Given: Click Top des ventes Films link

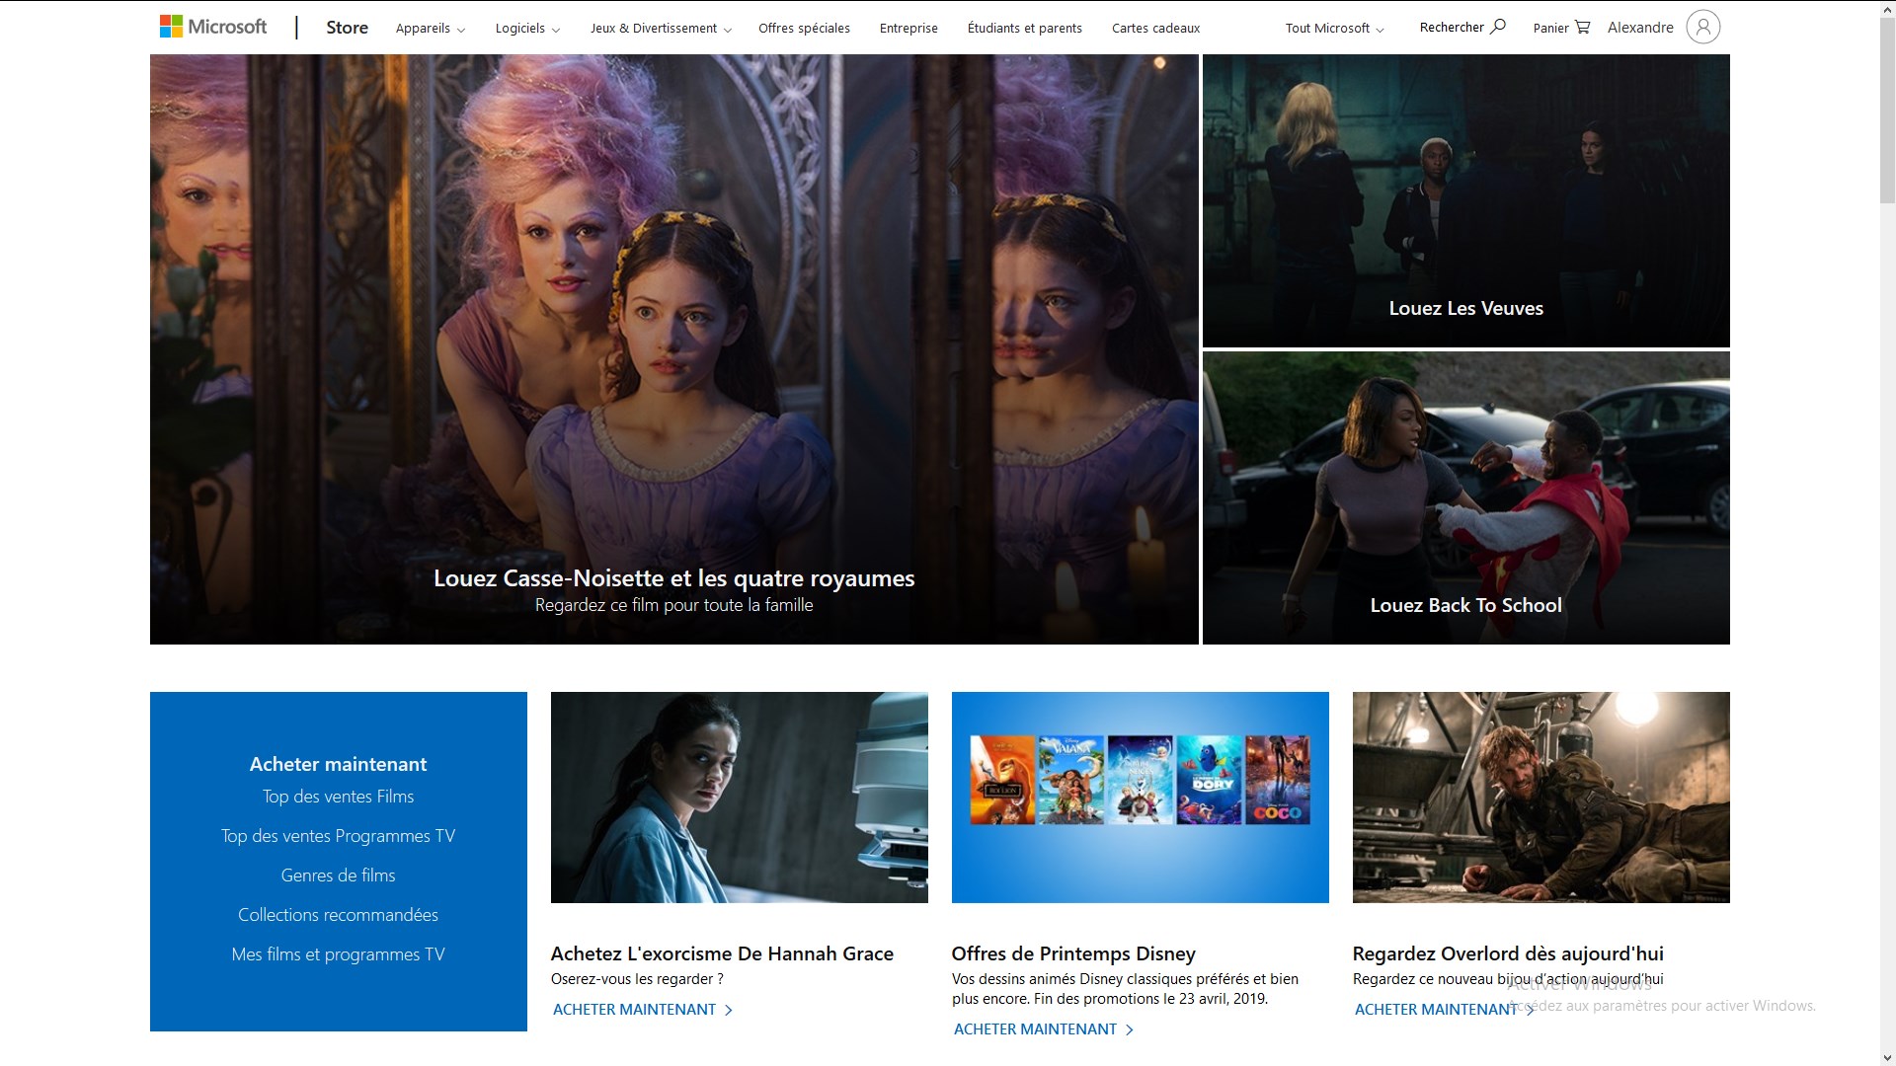Looking at the screenshot, I should coord(338,797).
